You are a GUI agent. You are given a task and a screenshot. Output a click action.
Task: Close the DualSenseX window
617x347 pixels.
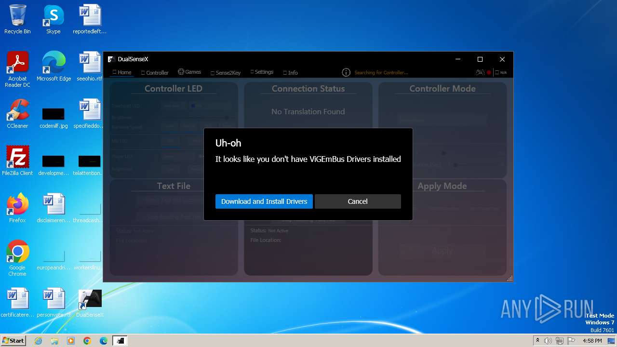point(502,59)
